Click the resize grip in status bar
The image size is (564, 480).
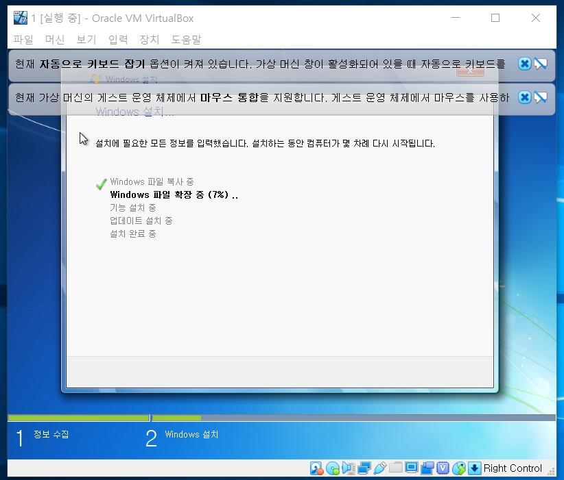pyautogui.click(x=551, y=471)
